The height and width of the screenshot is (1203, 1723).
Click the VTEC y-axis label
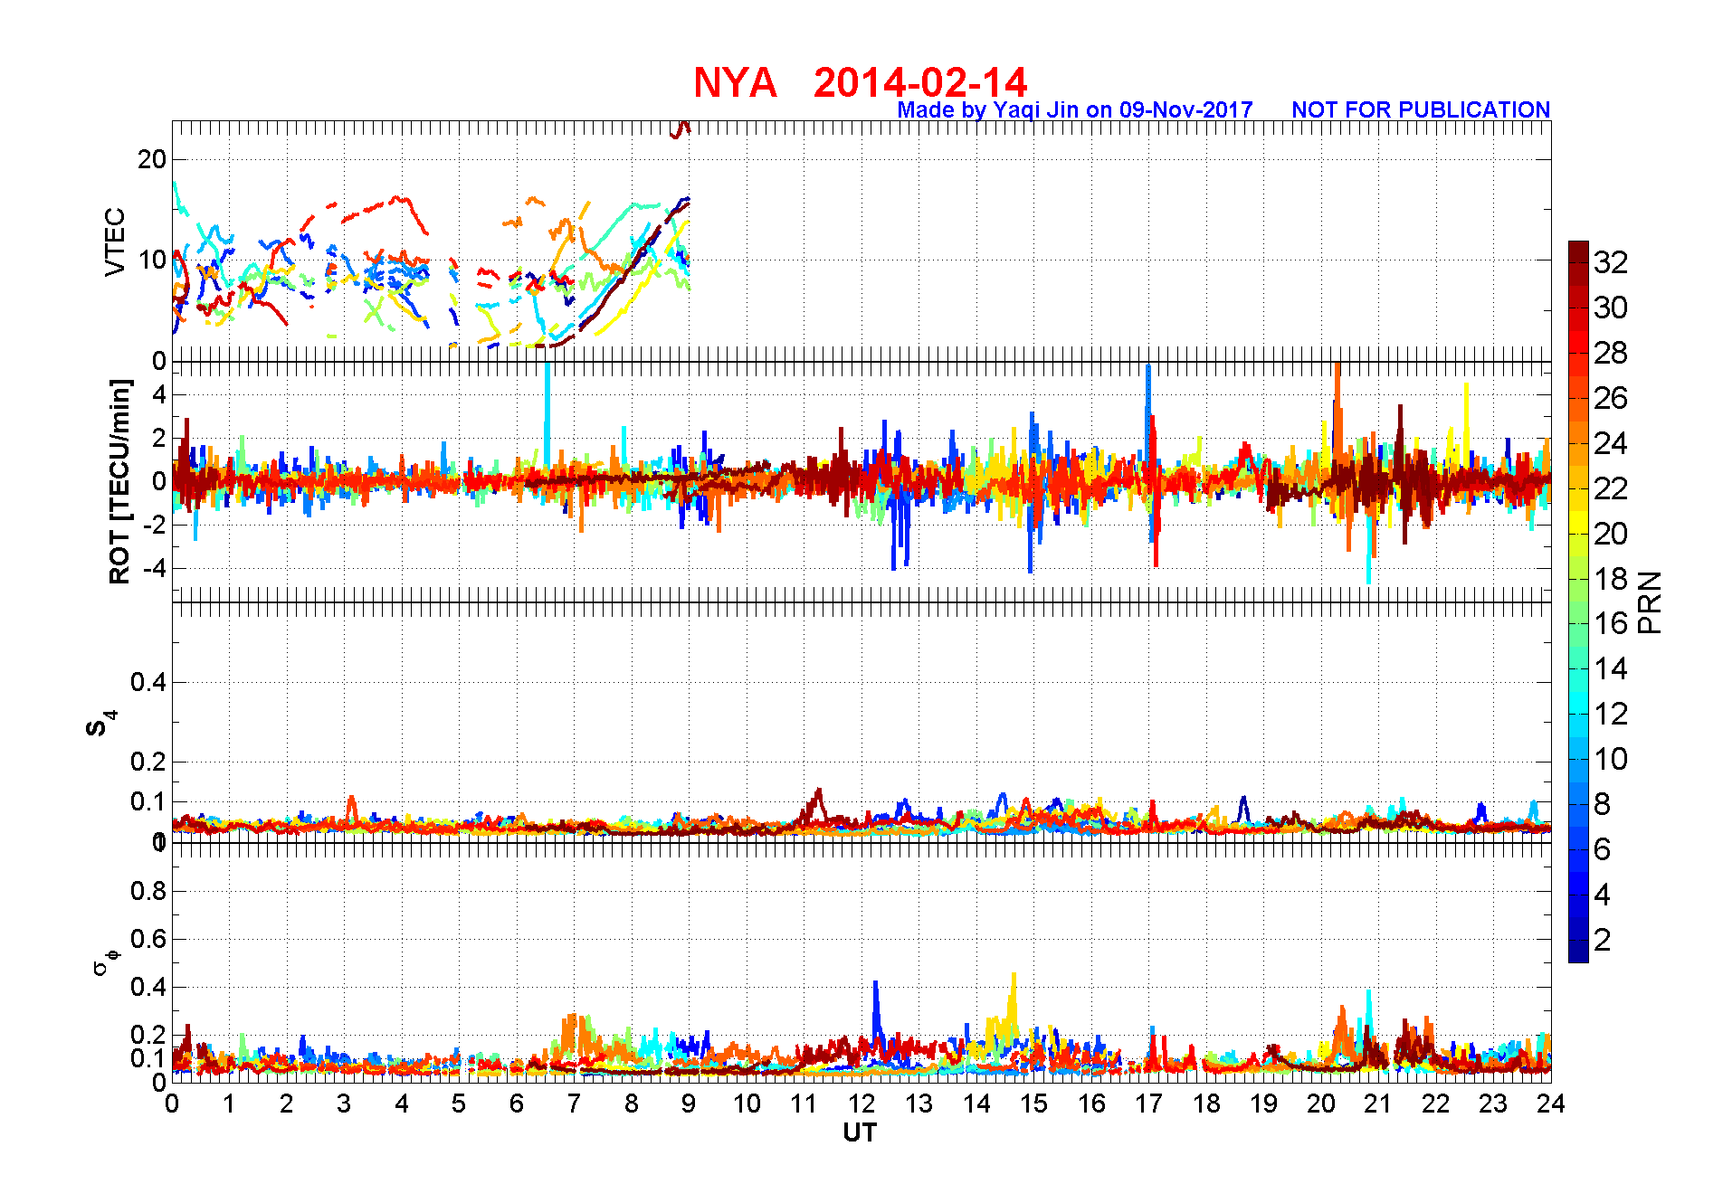[x=115, y=242]
